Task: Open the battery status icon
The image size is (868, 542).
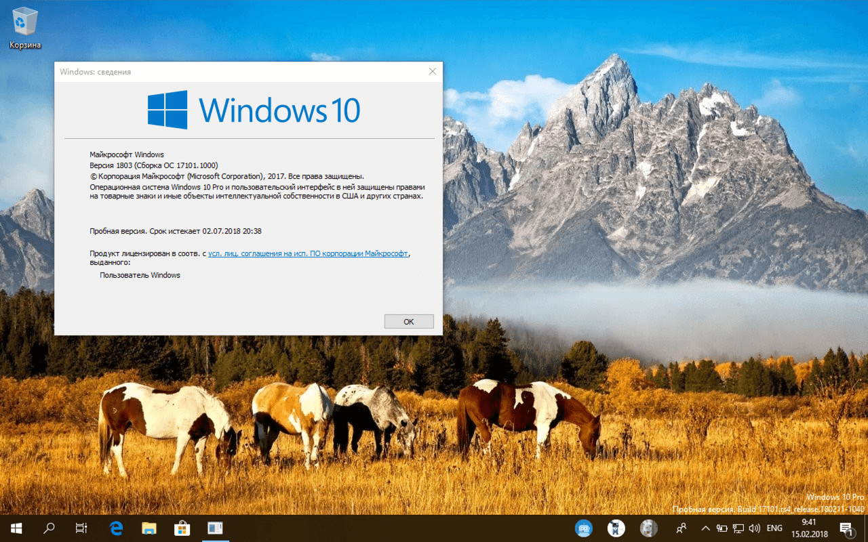Action: pos(722,528)
